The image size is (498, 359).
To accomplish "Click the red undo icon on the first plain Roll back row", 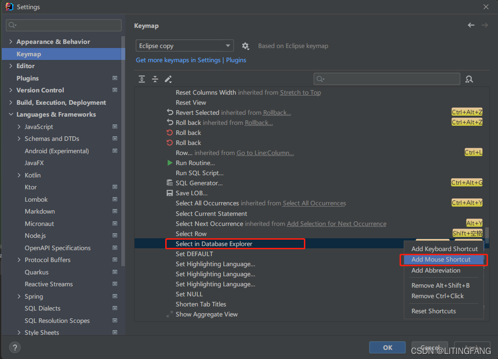I will click(x=170, y=133).
